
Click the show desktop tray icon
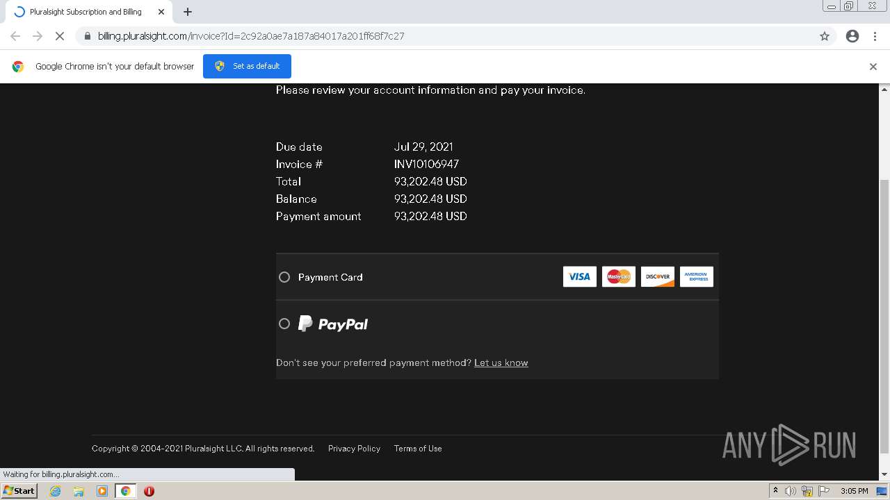(882, 491)
